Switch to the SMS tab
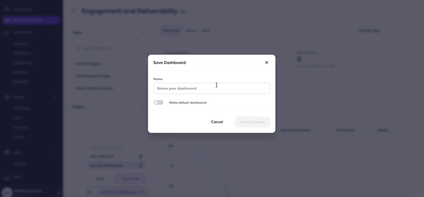The height and width of the screenshot is (197, 424). (206, 31)
